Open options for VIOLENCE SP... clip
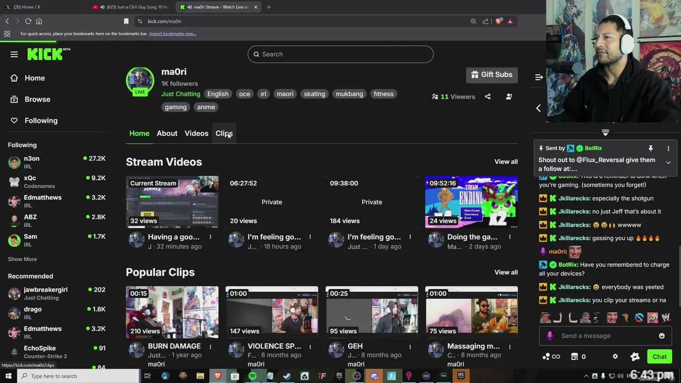Screen dimensions: 681x383 [310, 346]
